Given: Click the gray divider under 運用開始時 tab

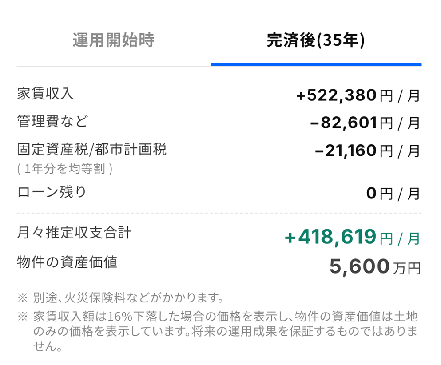Looking at the screenshot, I should click(114, 66).
